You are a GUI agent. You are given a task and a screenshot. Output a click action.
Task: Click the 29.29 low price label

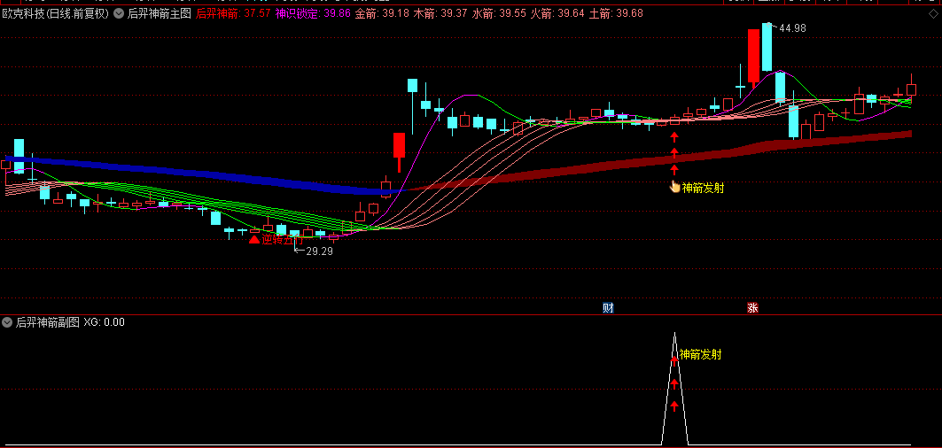[319, 251]
